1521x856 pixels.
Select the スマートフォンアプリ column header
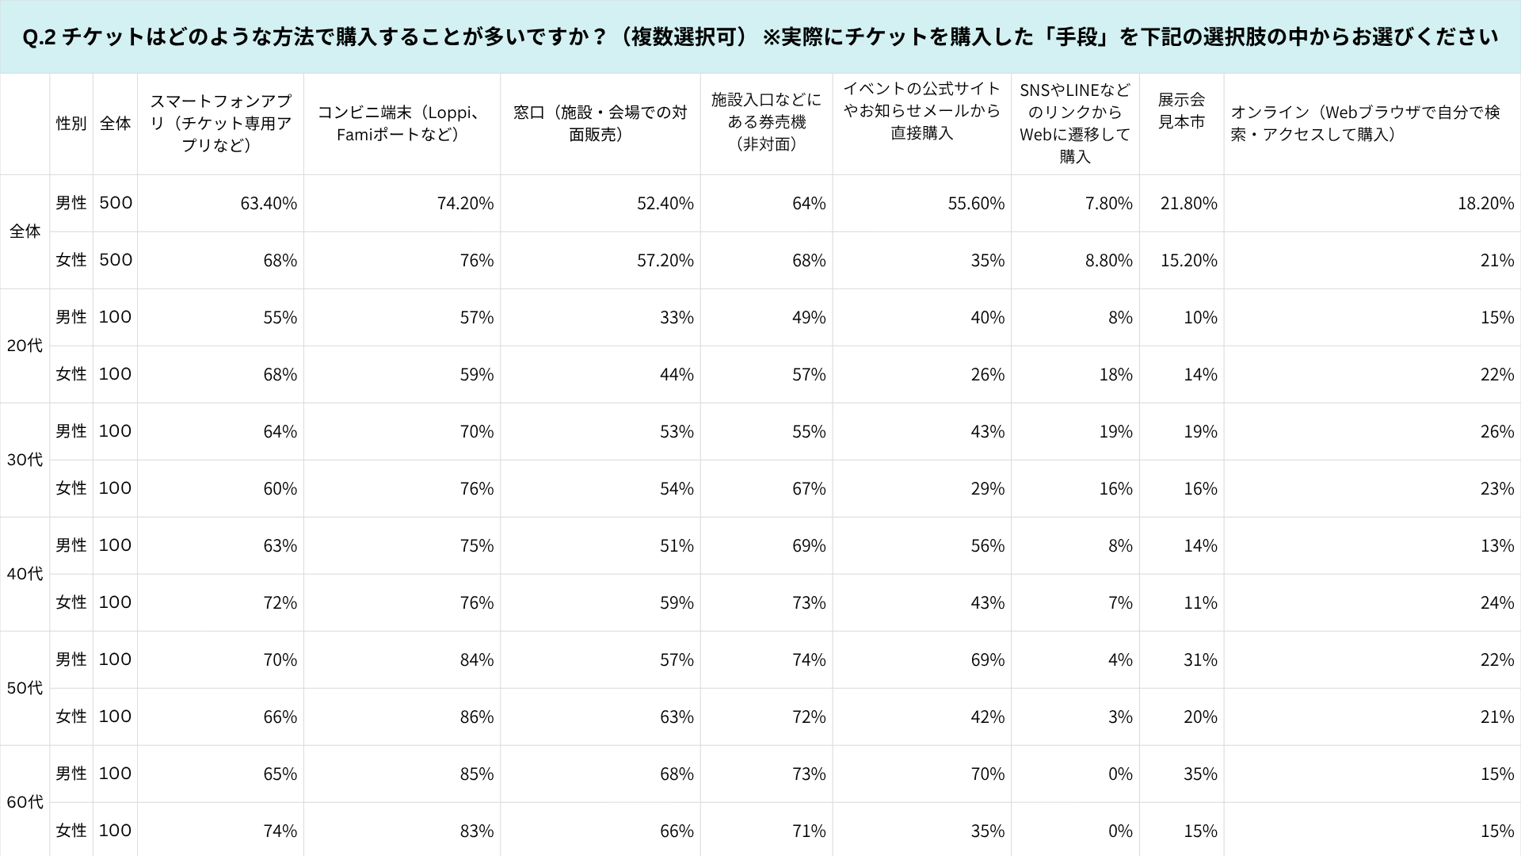click(x=220, y=123)
